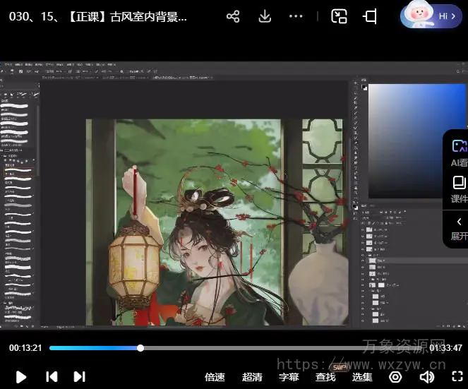
Task: Open the 倍速 playback speed menu
Action: (215, 377)
